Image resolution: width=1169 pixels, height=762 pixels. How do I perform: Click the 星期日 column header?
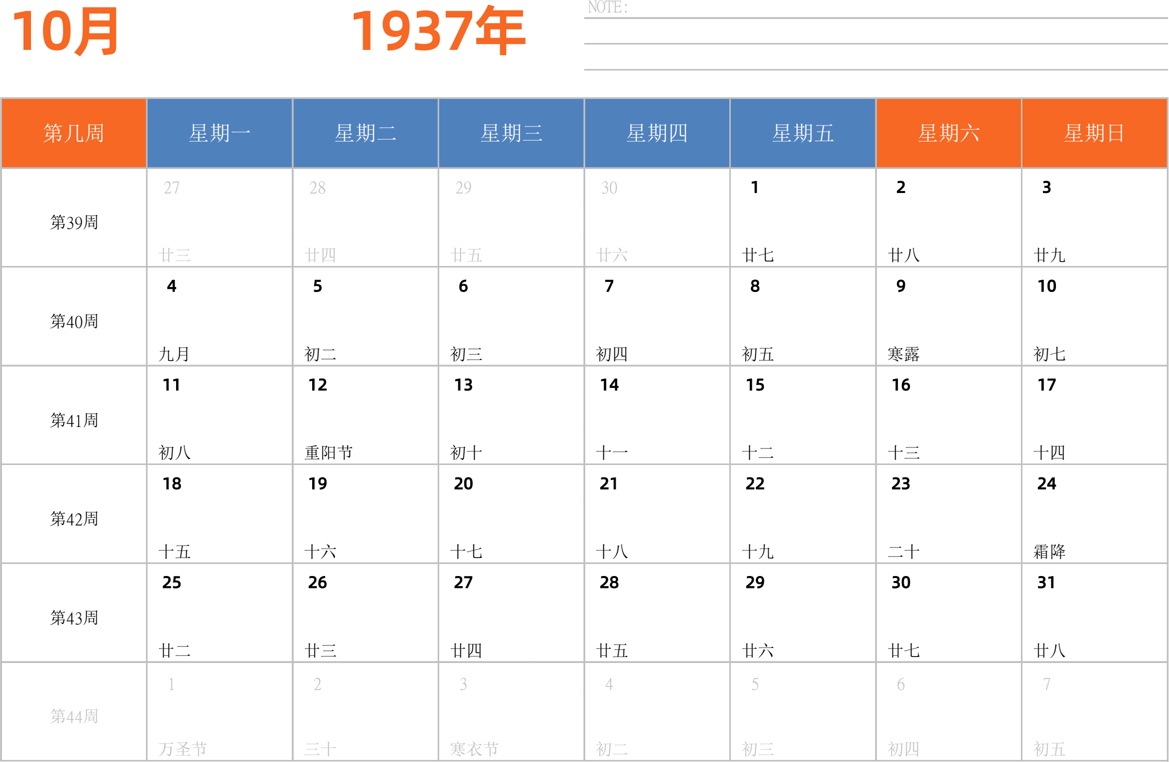(1094, 133)
